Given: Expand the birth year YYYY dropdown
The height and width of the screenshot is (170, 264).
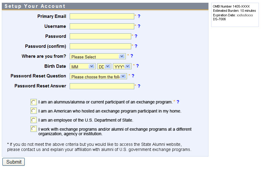Looking at the screenshot, I should 122,67.
